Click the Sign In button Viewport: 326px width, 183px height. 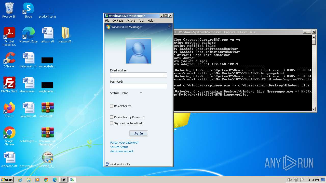139,133
